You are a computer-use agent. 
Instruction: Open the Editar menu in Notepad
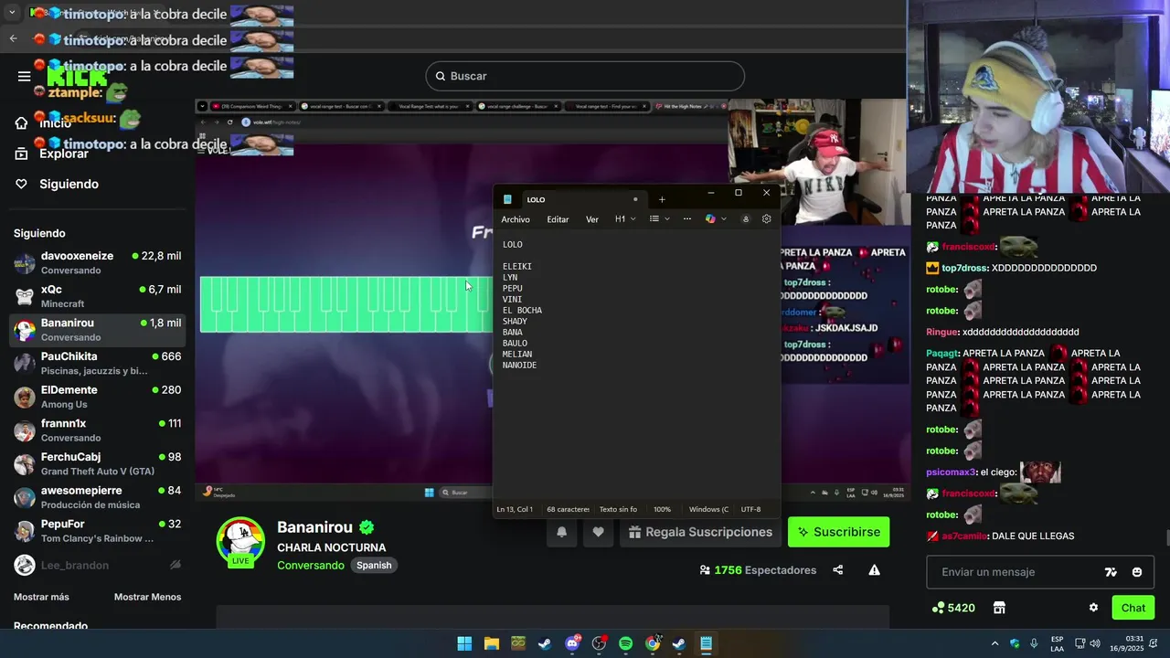[558, 219]
